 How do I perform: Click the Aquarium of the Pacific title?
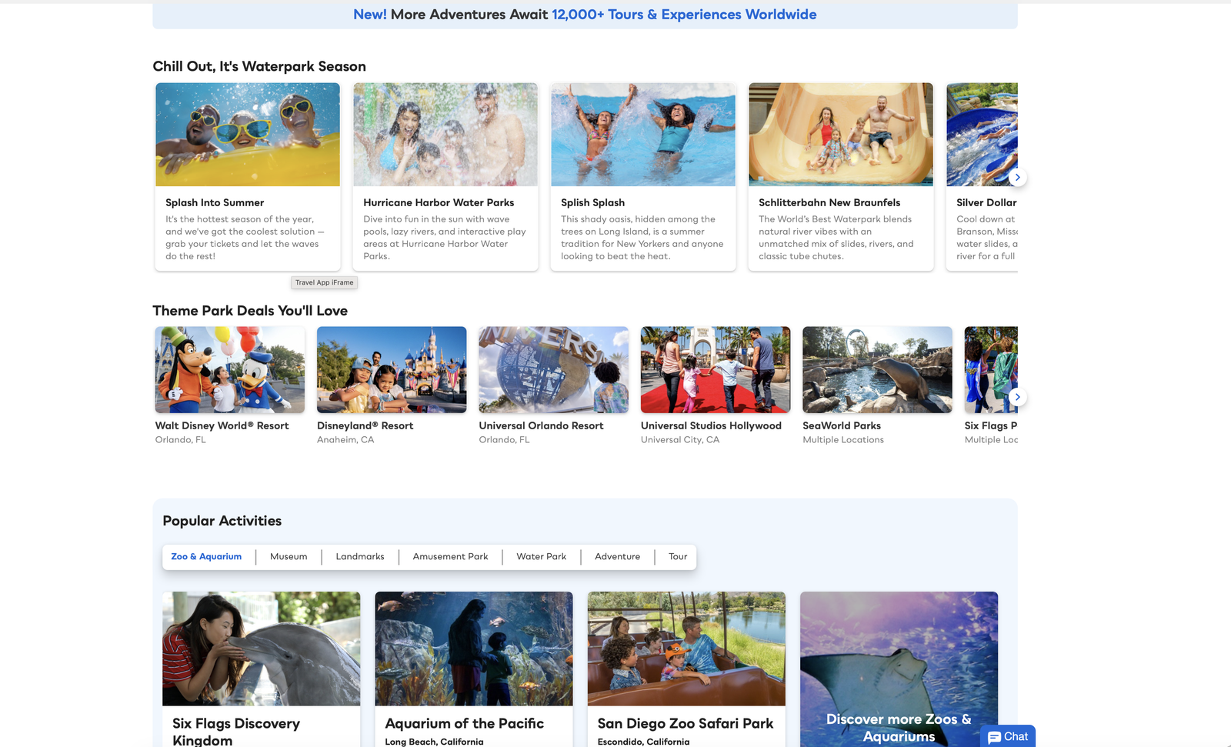coord(465,724)
